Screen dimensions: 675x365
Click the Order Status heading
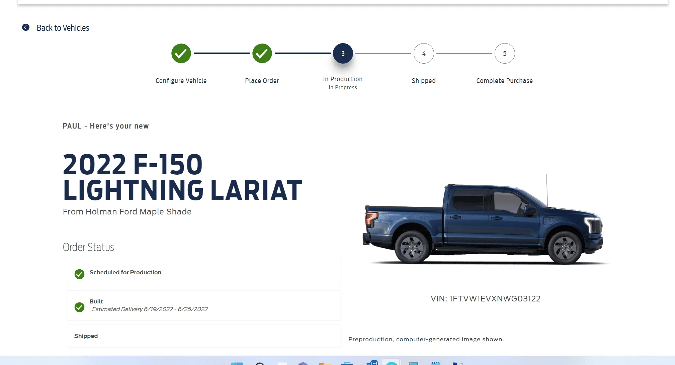(88, 247)
